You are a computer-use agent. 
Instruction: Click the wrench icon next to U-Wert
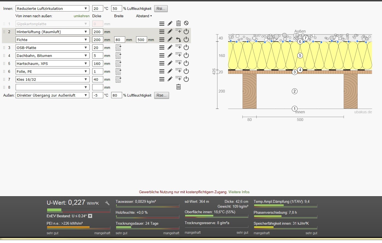(x=107, y=203)
